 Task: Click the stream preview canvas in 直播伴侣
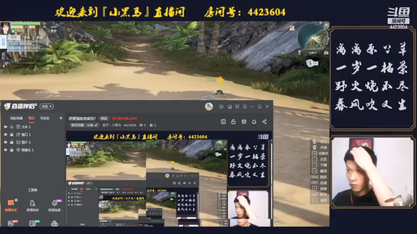[169, 179]
